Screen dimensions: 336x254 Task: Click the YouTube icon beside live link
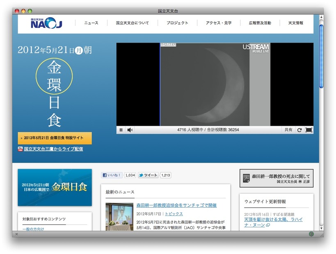[20, 149]
